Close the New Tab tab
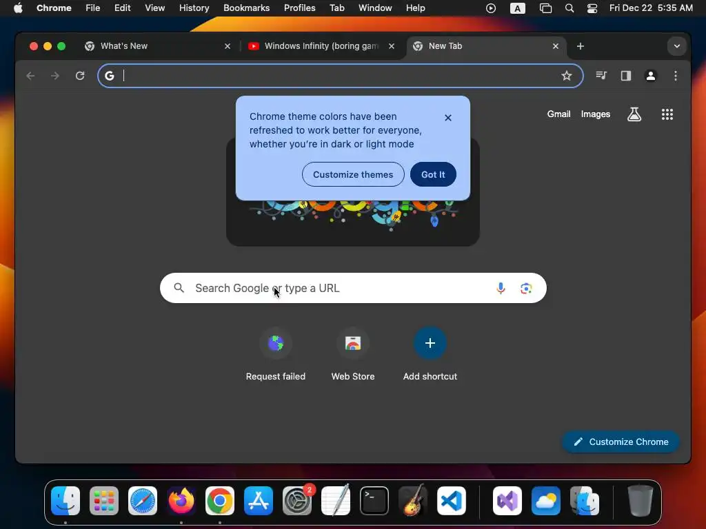 tap(556, 46)
